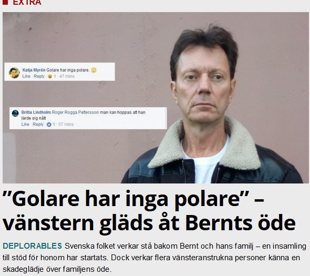This screenshot has width=310, height=276.
Task: Open the headline "Golare har inga polare"
Action: [x=149, y=212]
